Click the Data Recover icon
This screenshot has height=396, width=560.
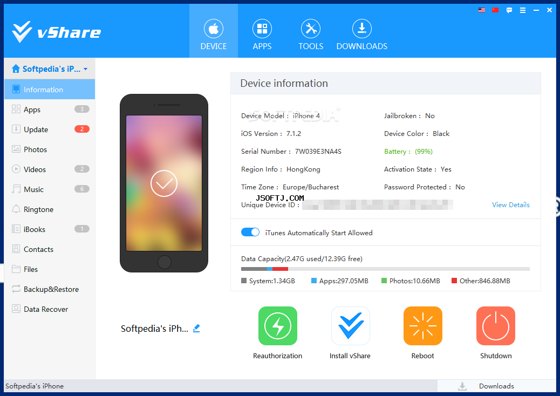click(x=16, y=309)
